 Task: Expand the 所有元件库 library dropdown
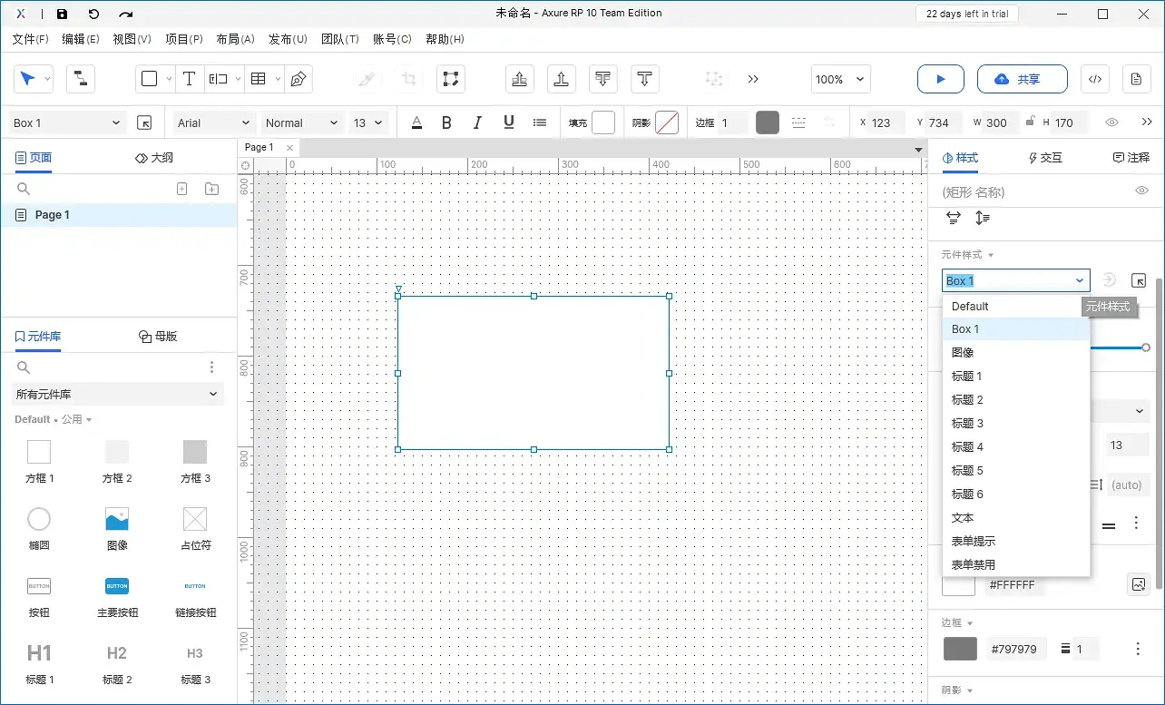pyautogui.click(x=117, y=394)
